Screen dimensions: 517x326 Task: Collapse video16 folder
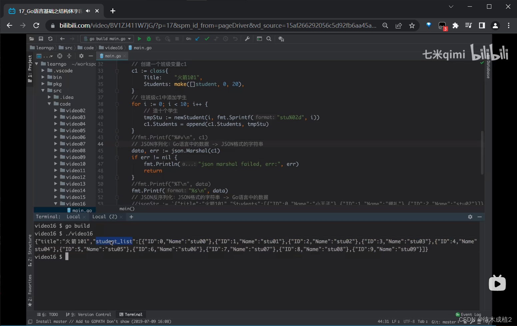coord(56,203)
